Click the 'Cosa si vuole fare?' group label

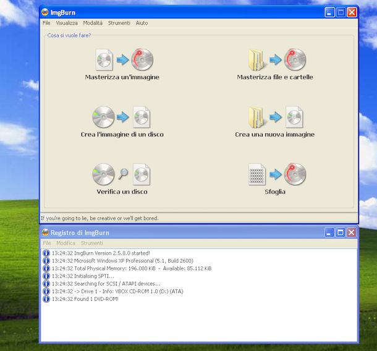69,35
